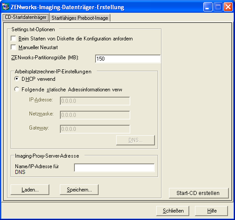
Task: Click the ZENworks application icon in title bar
Action: point(6,7)
